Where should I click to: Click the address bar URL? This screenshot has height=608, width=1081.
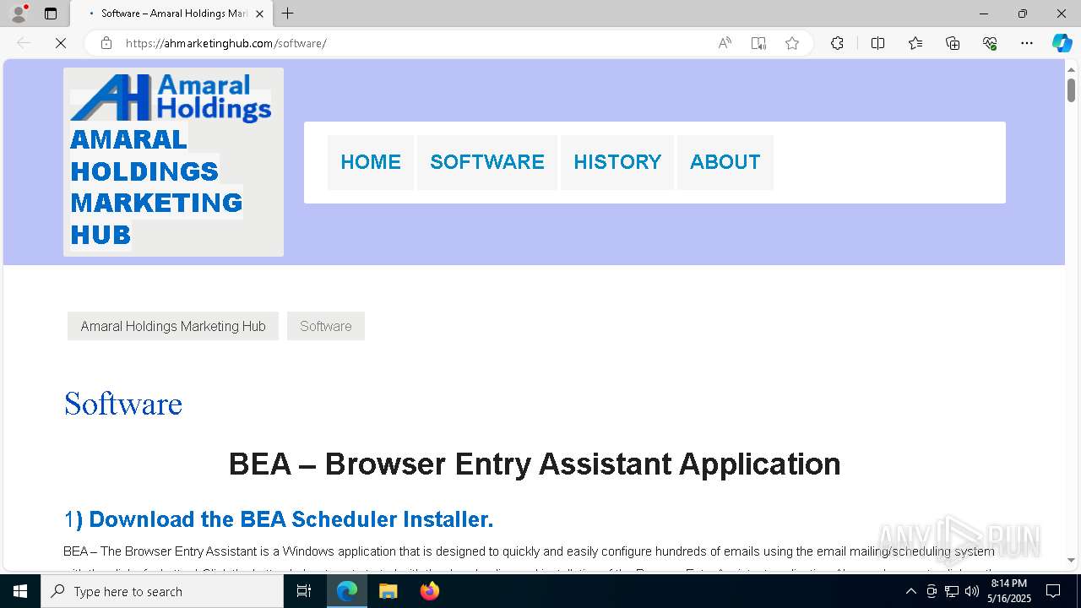[x=226, y=43]
